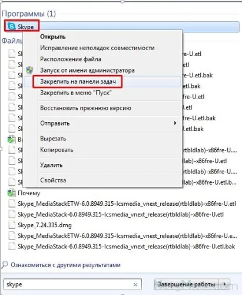242x295 pixels.
Task: Select Запуск от имени администратора
Action: (87, 70)
